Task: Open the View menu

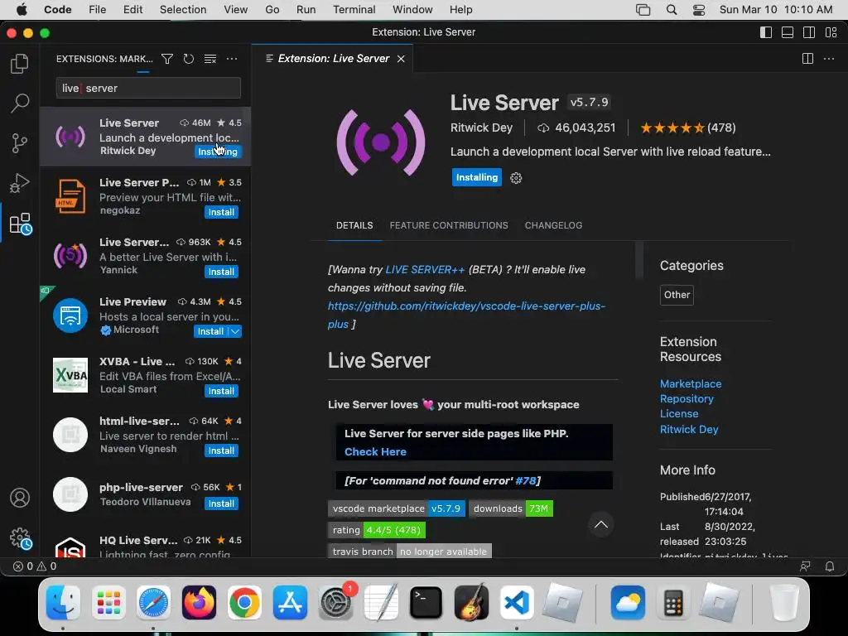Action: point(235,10)
